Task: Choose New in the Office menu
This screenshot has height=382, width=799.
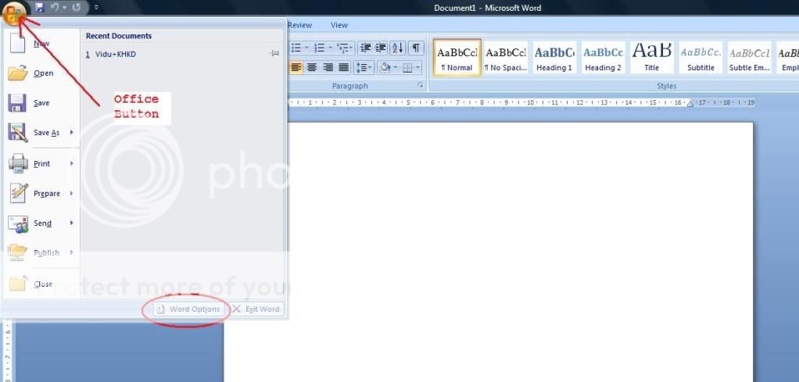Action: click(x=41, y=43)
